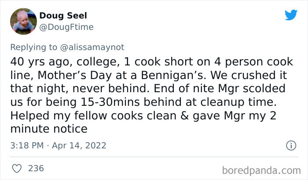Click the 'Replying to' label
Image resolution: width=308 pixels, height=180 pixels.
(34, 47)
